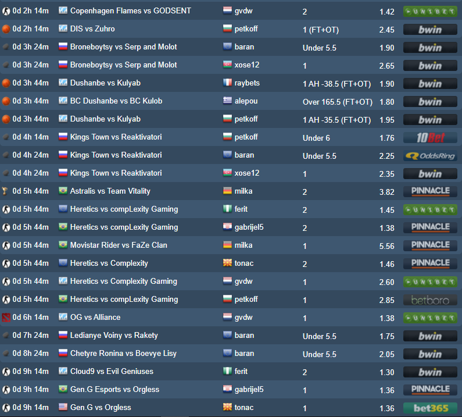
Task: Open the Astralis vs Team Vitality match
Action: coord(110,191)
